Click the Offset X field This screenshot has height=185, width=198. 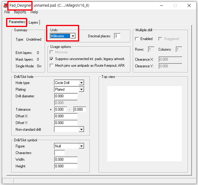pos(66,116)
